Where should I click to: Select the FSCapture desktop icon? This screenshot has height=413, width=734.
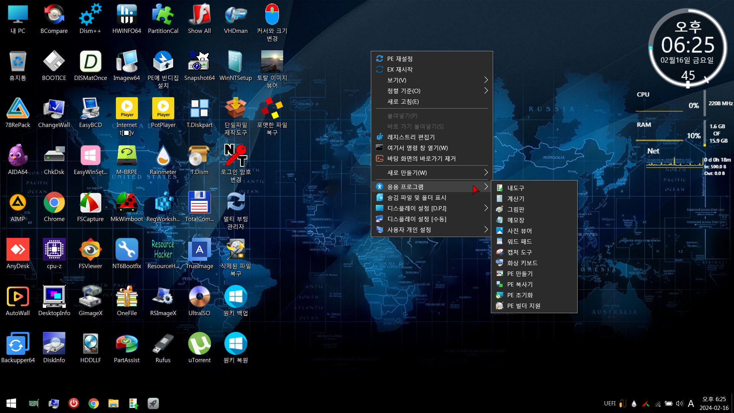[90, 207]
